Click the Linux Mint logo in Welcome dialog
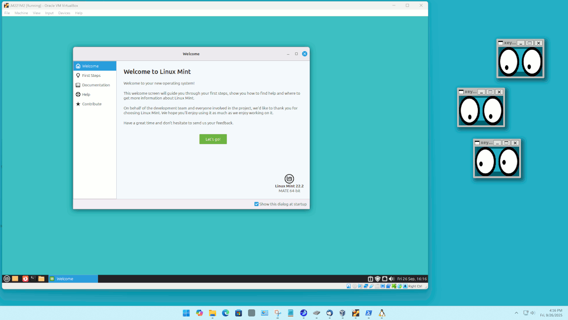Viewport: 568px width, 320px height. tap(289, 179)
